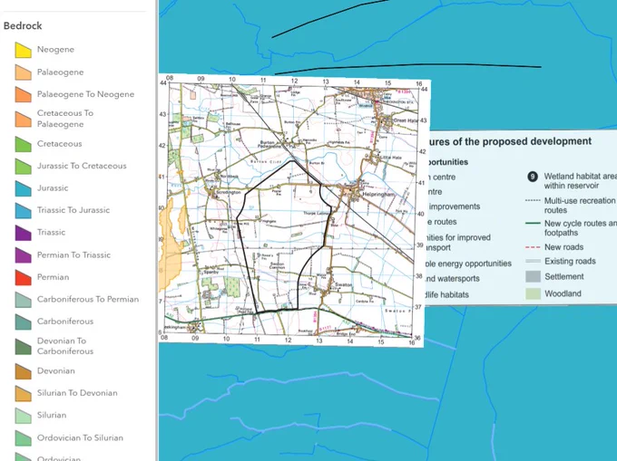Click the grey Settlement key swatch
The image size is (617, 461).
tap(534, 276)
